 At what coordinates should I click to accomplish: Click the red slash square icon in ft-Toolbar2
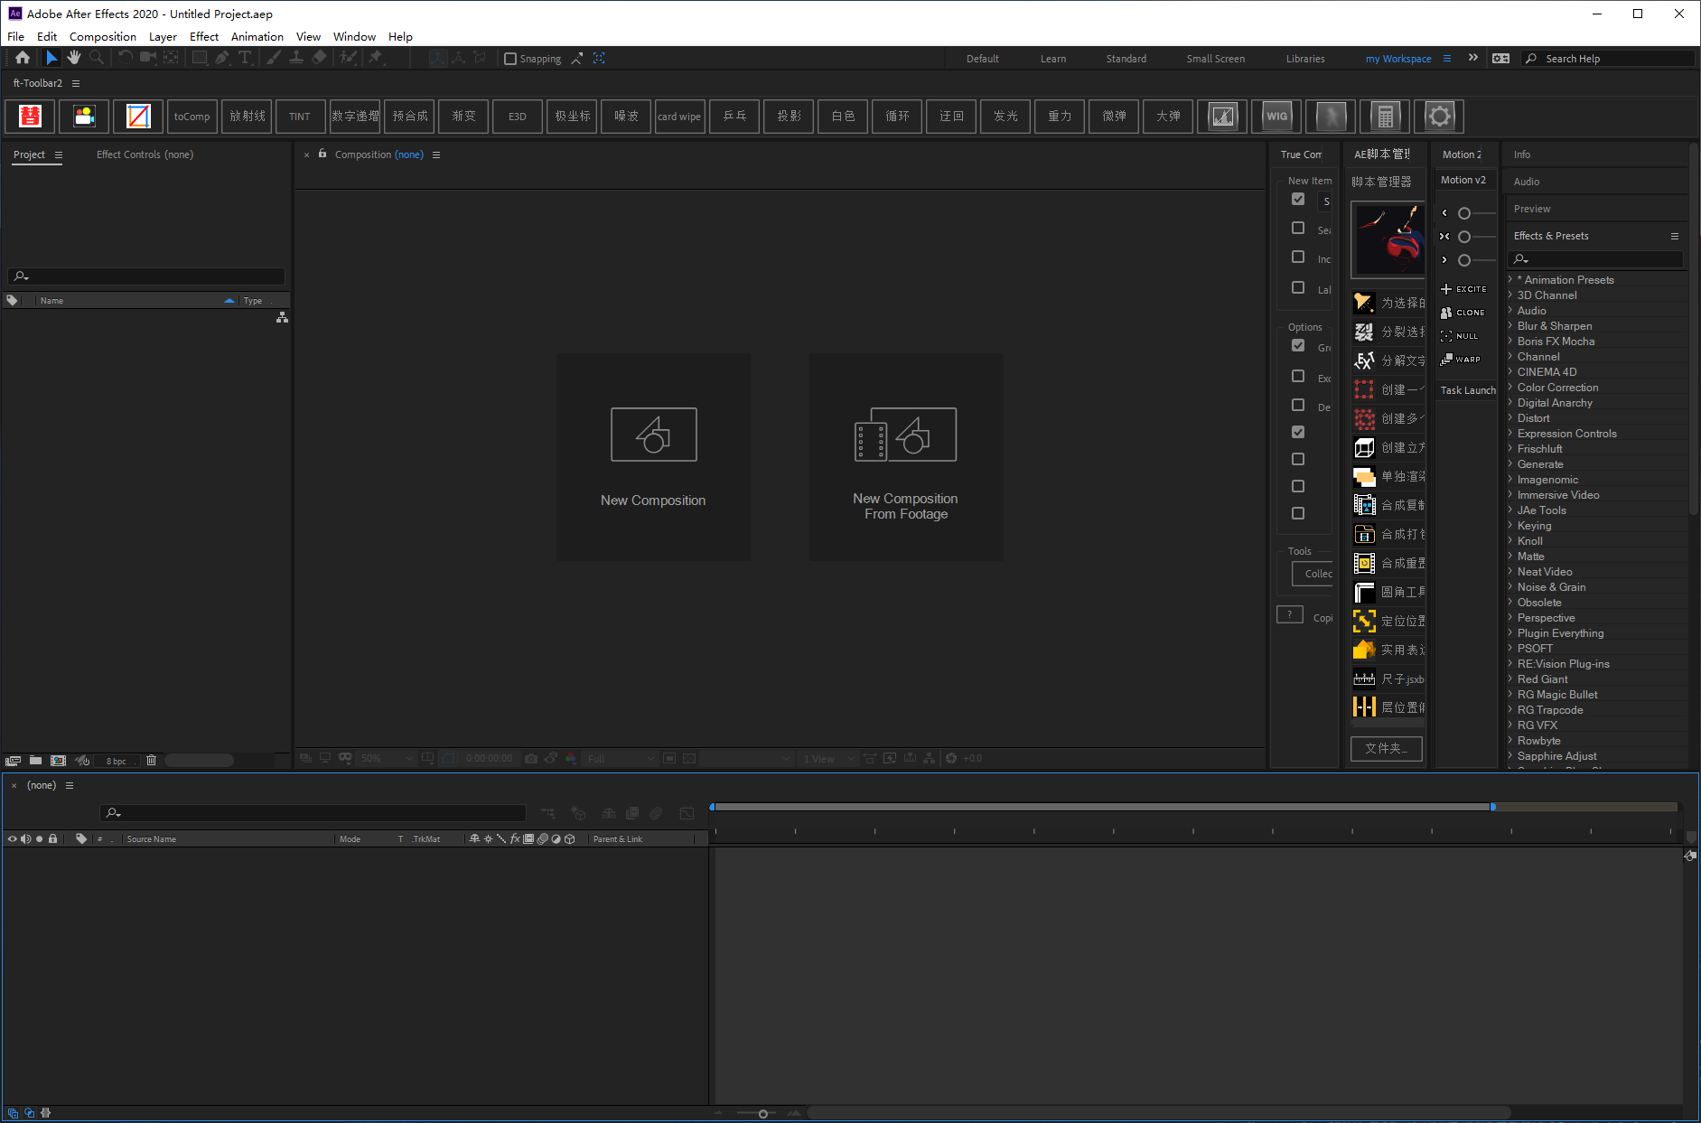tap(138, 116)
